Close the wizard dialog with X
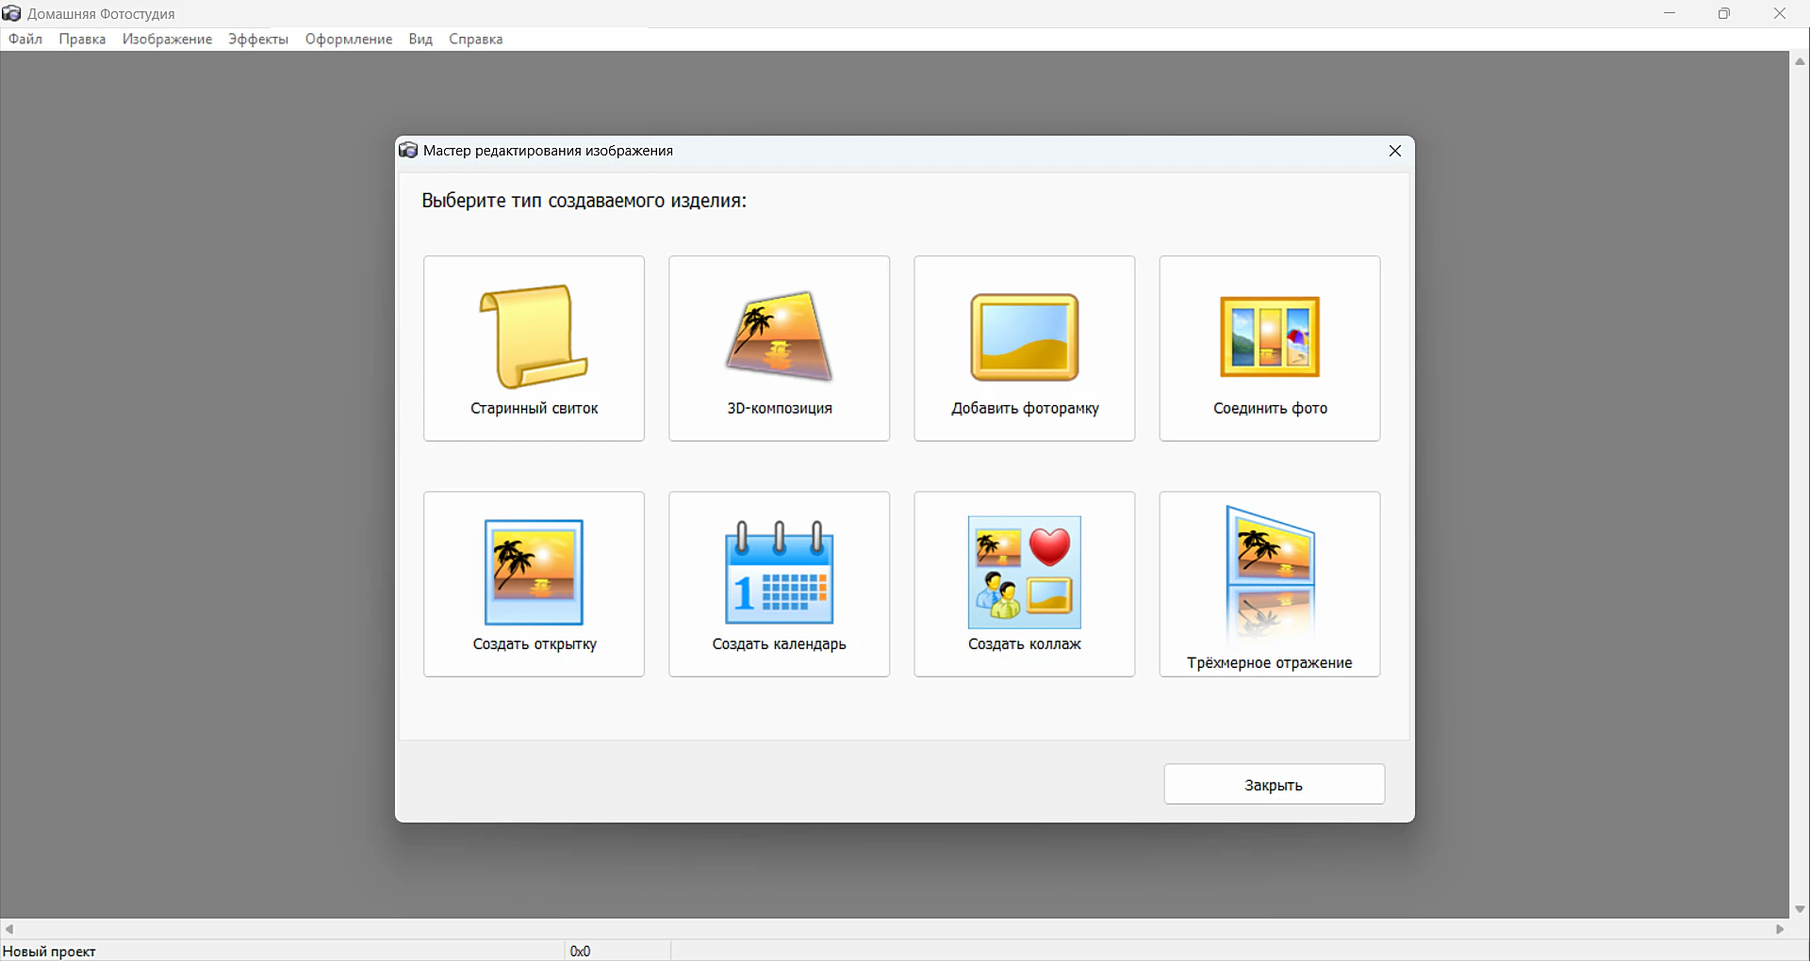1810x961 pixels. click(1394, 151)
